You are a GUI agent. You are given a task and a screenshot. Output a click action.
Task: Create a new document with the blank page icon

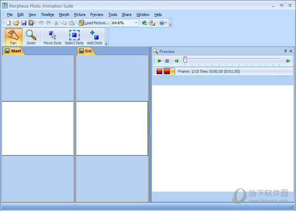click(8, 23)
